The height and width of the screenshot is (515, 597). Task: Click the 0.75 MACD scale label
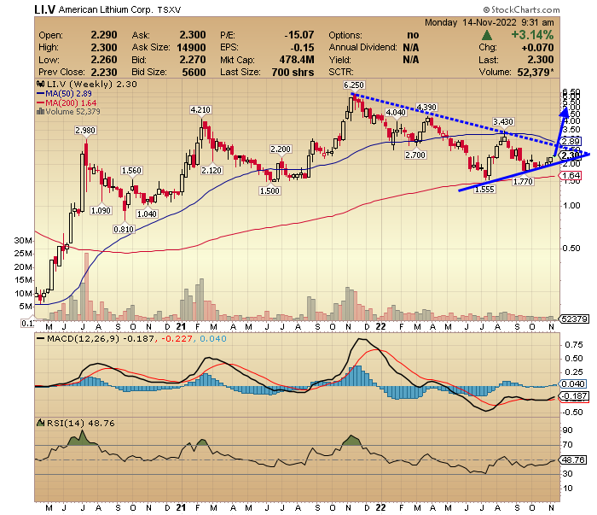pyautogui.click(x=574, y=345)
